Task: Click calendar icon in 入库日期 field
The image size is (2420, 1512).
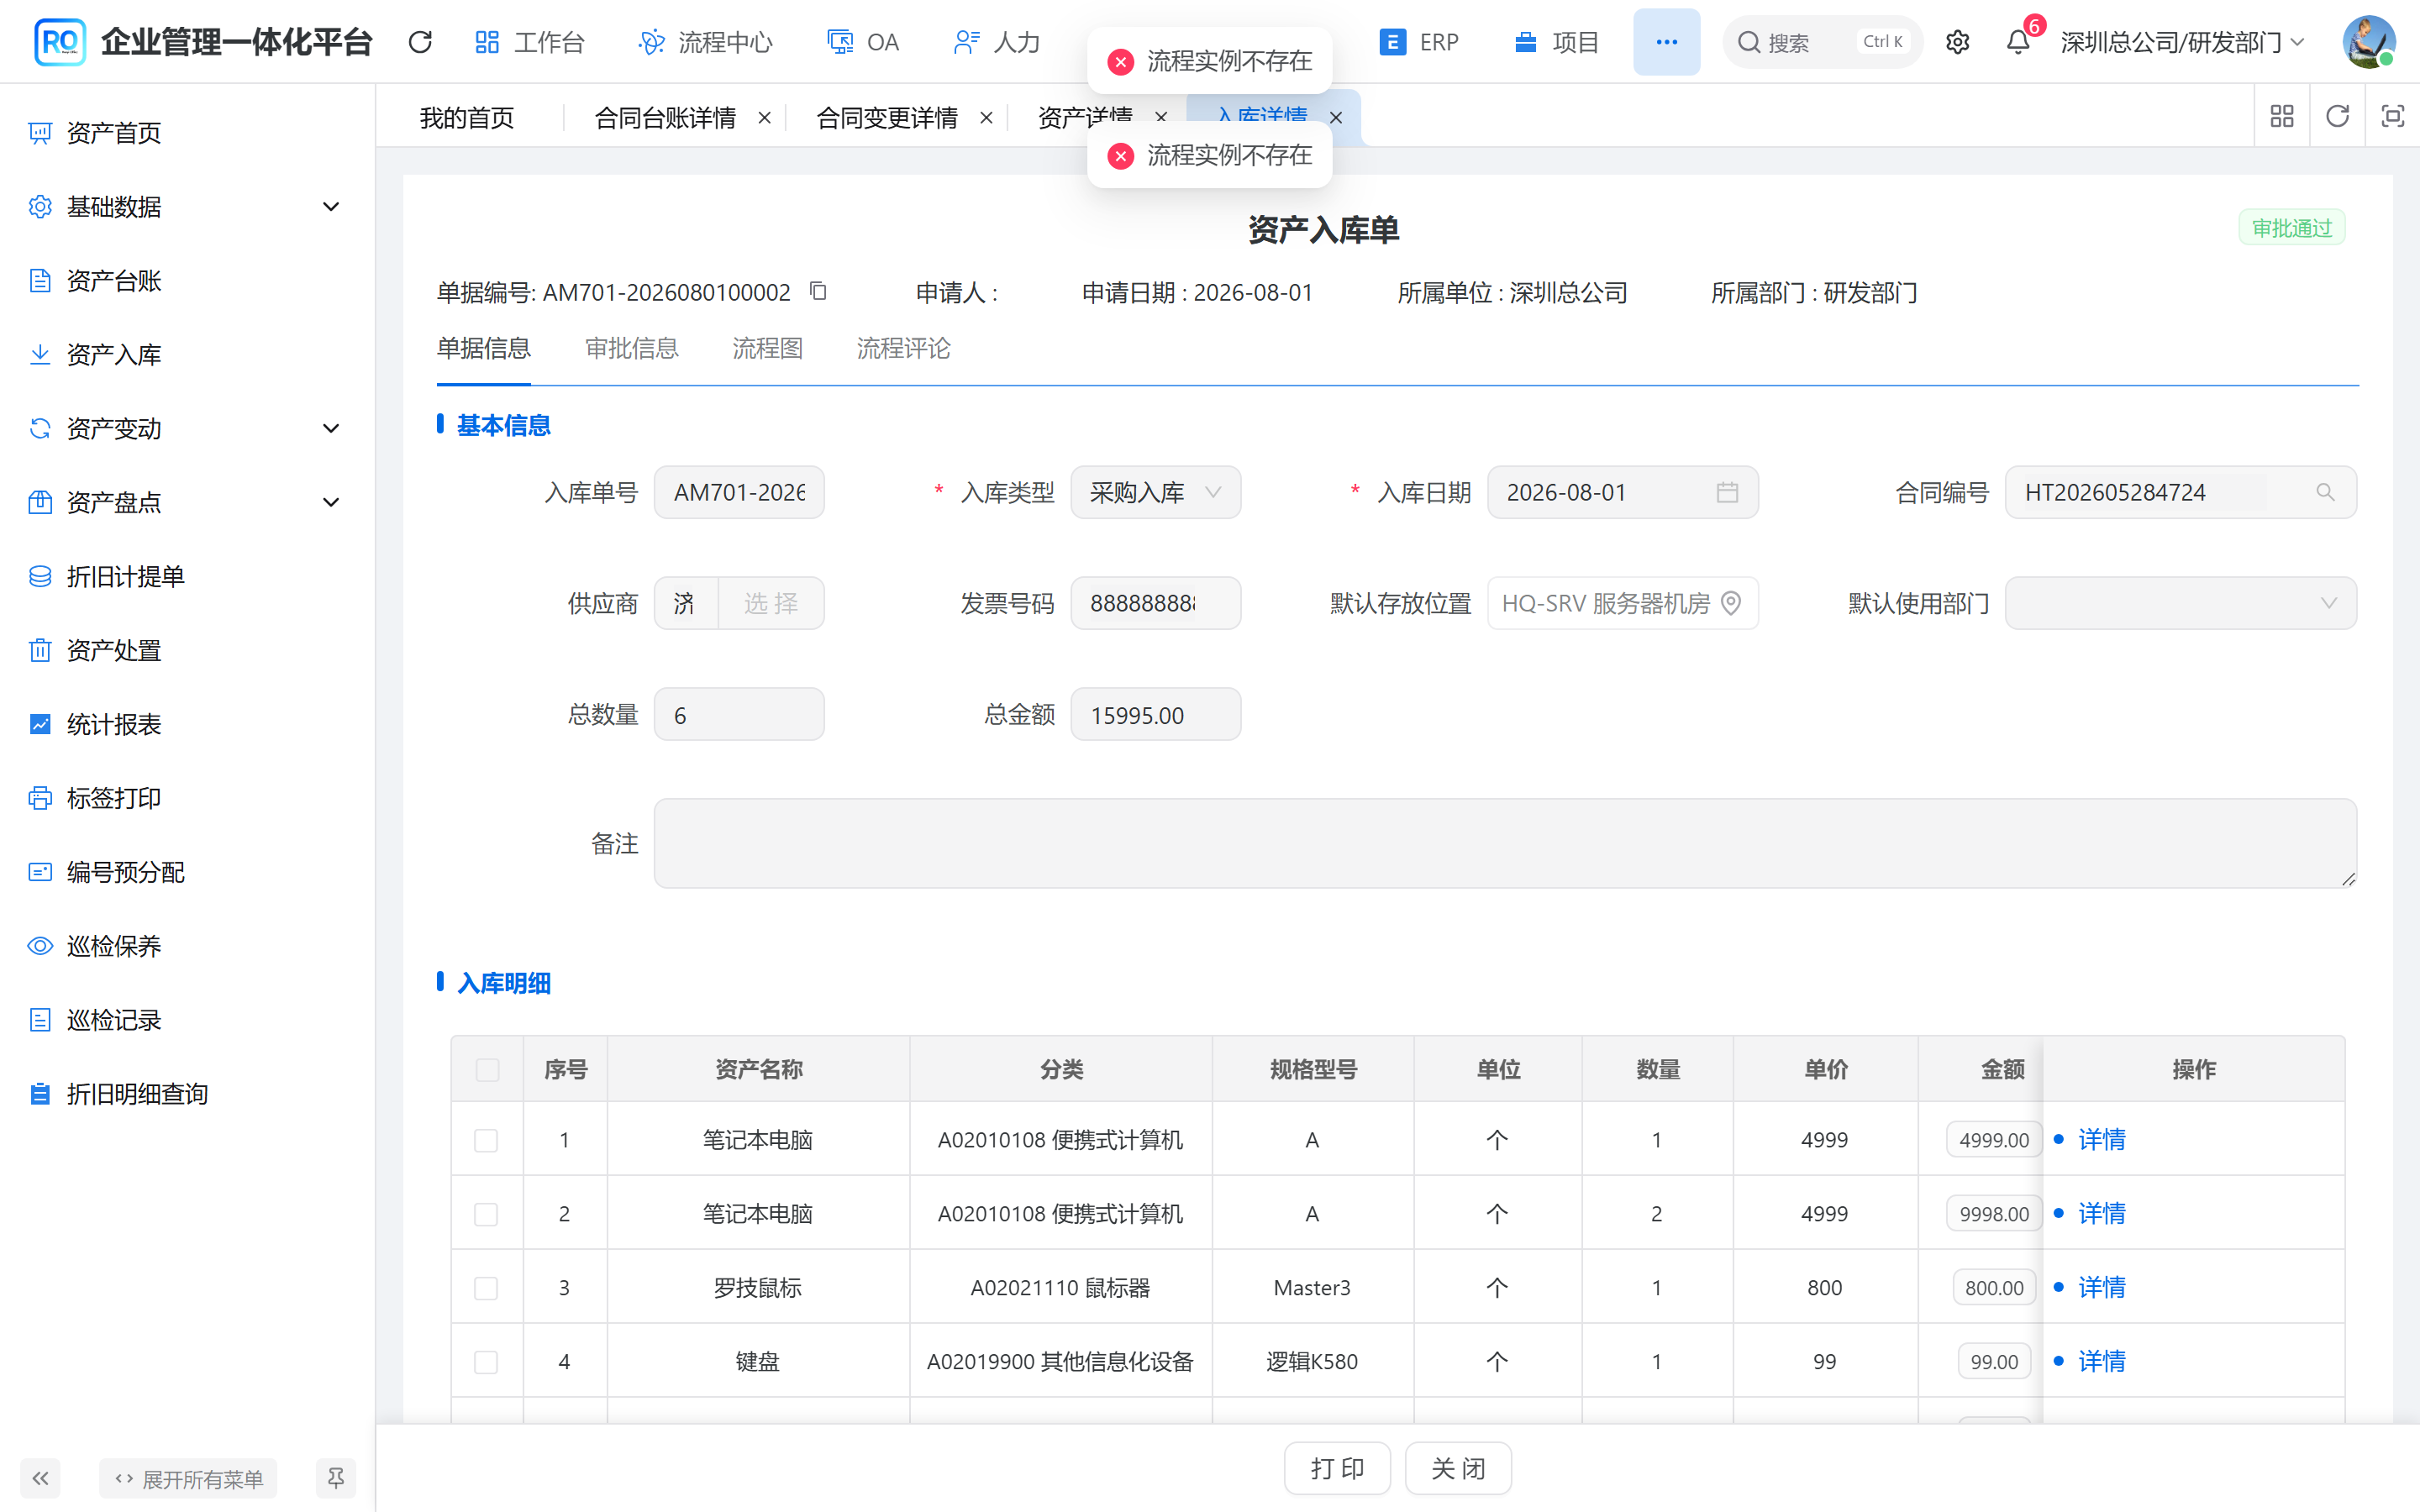Action: 1727,492
